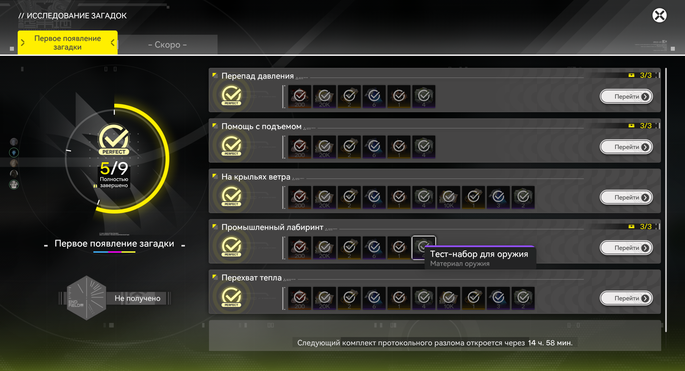Viewport: 685px width, 371px height.
Task: Select the 20K reward icon in Помощь с подъемом
Action: coord(325,147)
